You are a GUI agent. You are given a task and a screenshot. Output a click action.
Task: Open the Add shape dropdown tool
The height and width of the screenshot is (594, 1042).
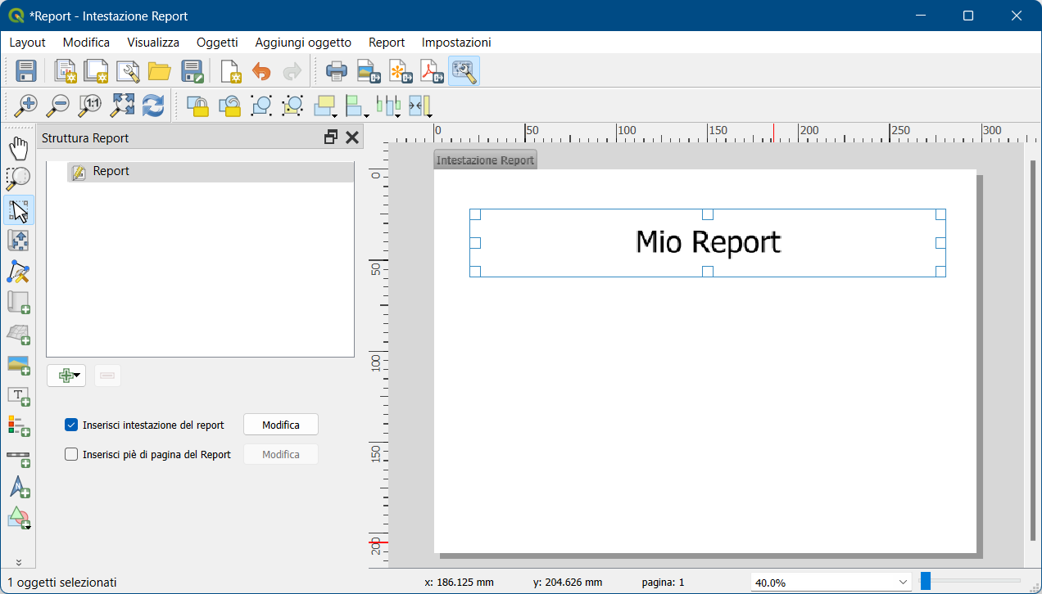point(18,519)
